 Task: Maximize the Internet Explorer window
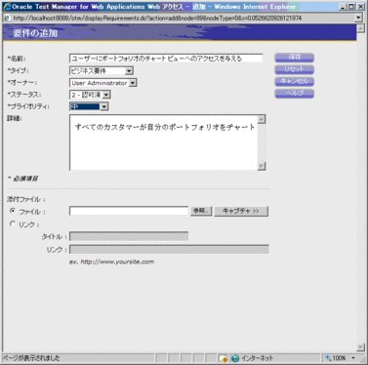(x=351, y=7)
